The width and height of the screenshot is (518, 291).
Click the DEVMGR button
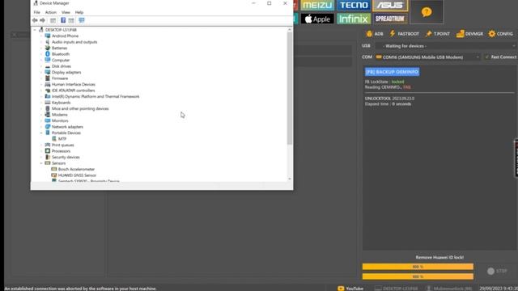click(x=469, y=34)
